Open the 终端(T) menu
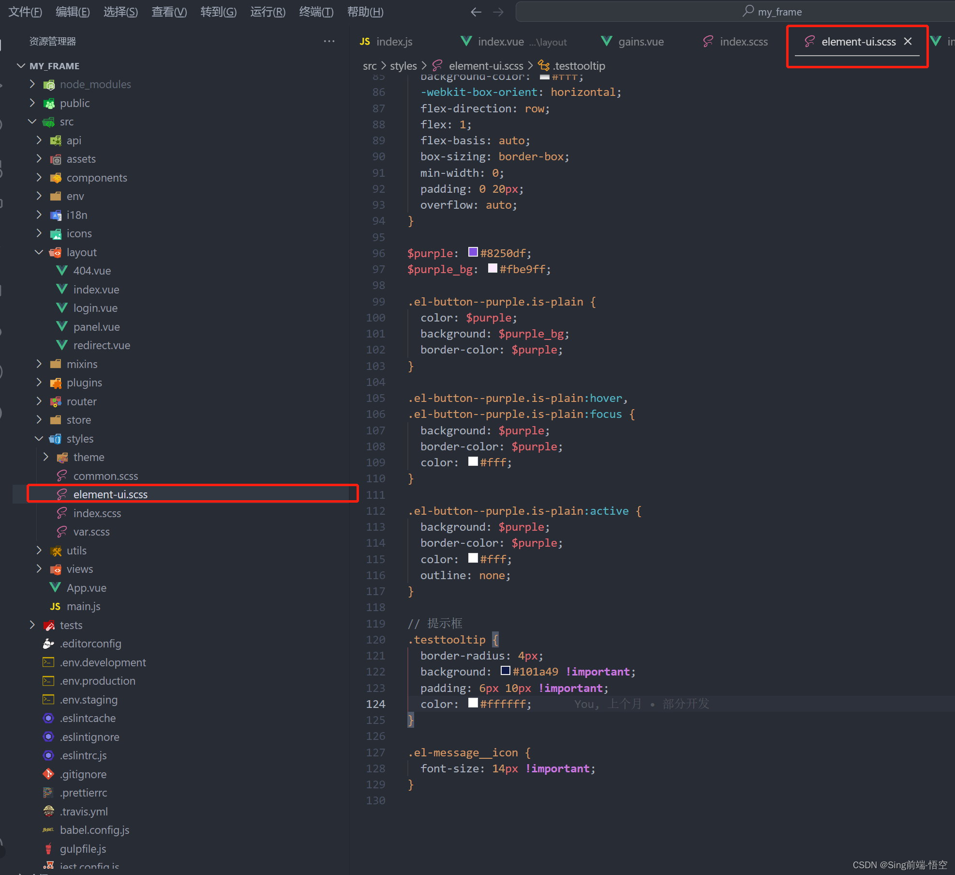This screenshot has width=955, height=875. 316,12
